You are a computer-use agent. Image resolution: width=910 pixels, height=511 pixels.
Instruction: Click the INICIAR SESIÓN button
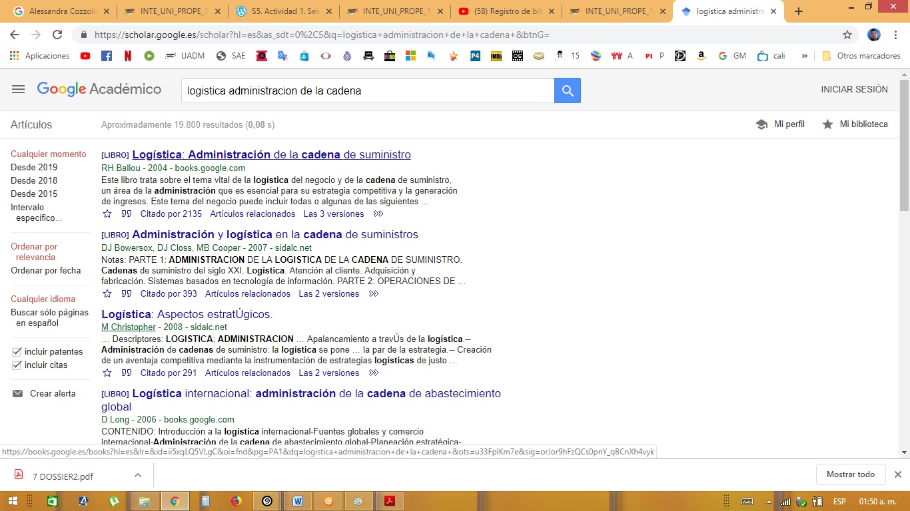tap(854, 89)
